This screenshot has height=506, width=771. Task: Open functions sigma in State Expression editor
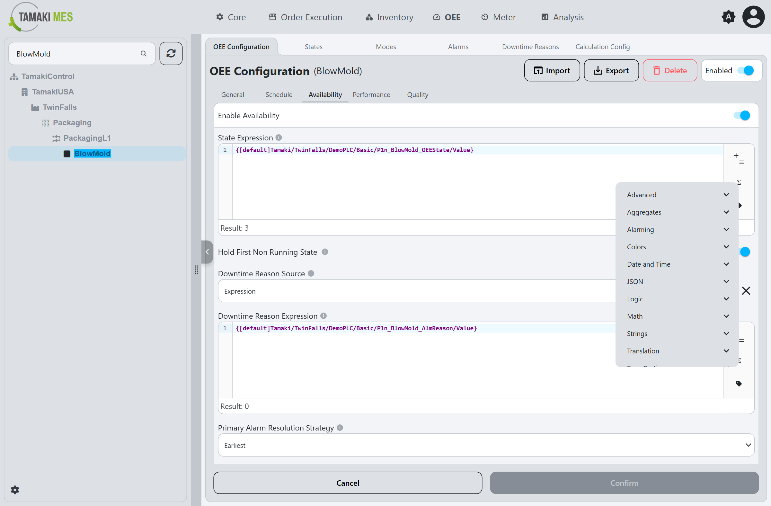739,182
